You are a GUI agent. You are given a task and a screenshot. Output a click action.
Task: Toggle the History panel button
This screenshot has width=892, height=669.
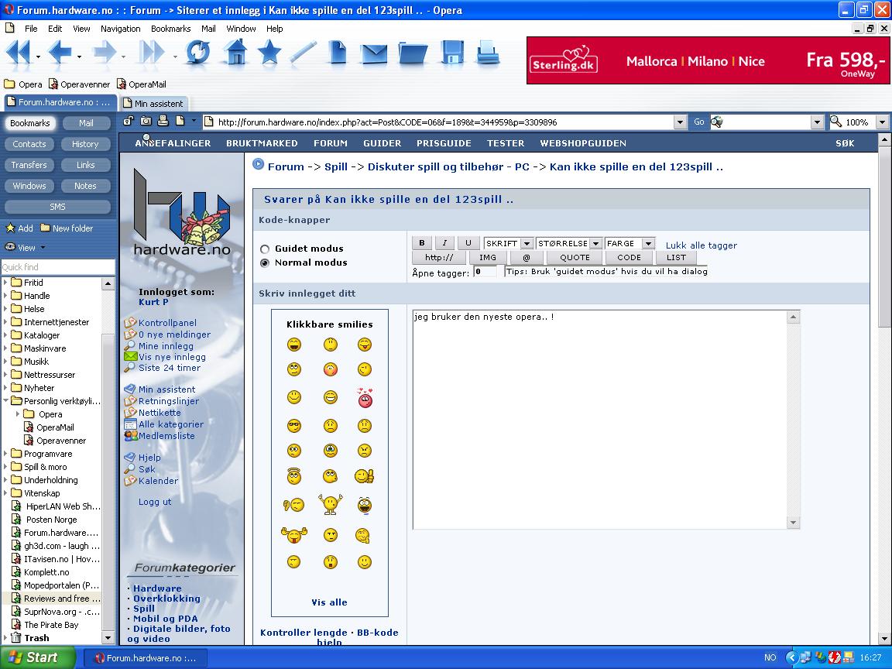[x=86, y=144]
